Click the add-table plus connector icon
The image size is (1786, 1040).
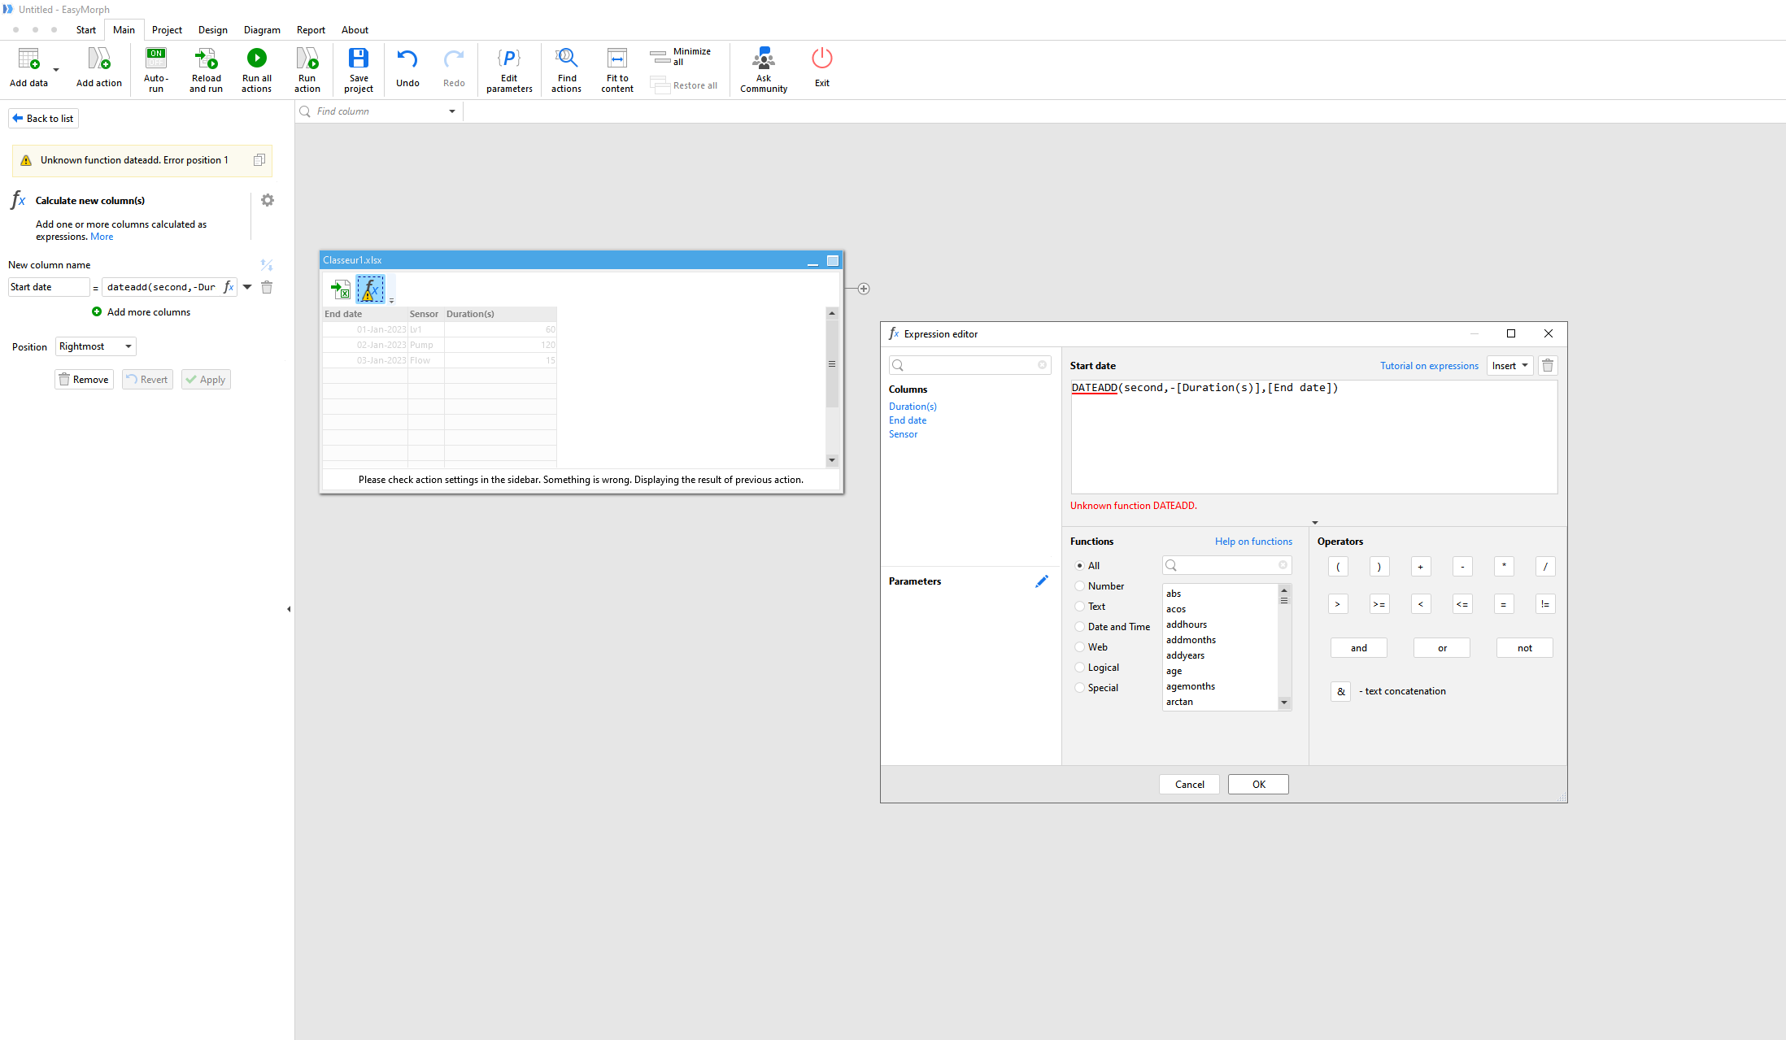(864, 289)
